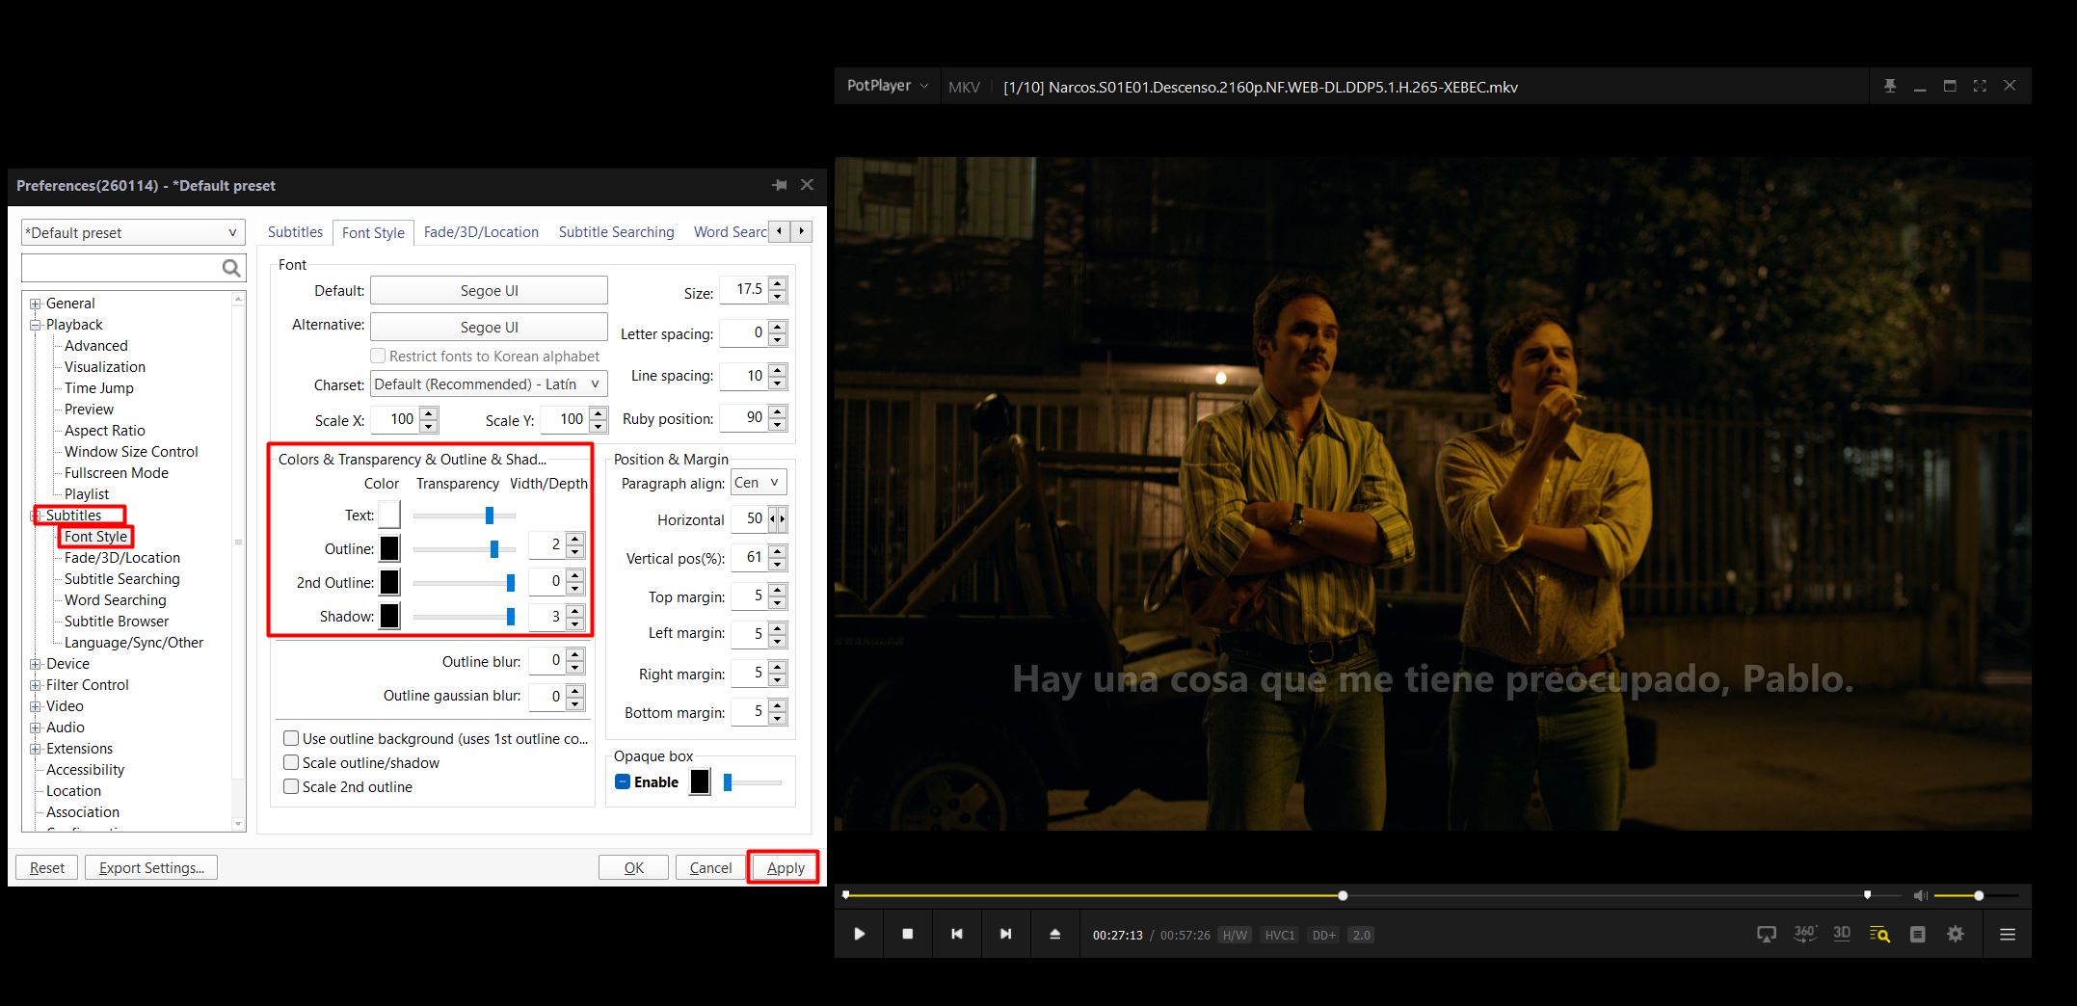
Task: Pick the Text color swatch
Action: pyautogui.click(x=389, y=515)
